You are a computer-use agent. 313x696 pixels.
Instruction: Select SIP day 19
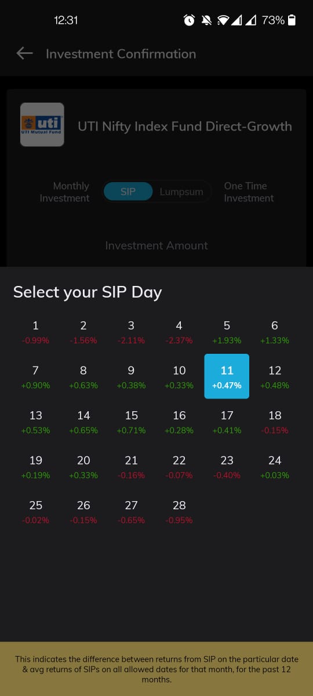(35, 466)
